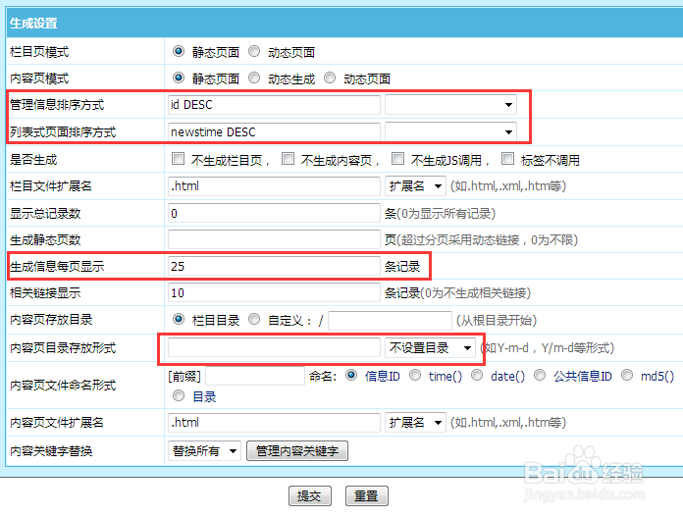683x518 pixels.
Task: Click 管理内容关键字 button
Action: point(297,450)
